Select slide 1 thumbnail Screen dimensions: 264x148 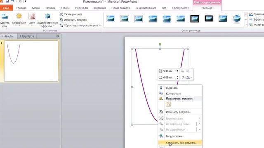[x=31, y=61]
